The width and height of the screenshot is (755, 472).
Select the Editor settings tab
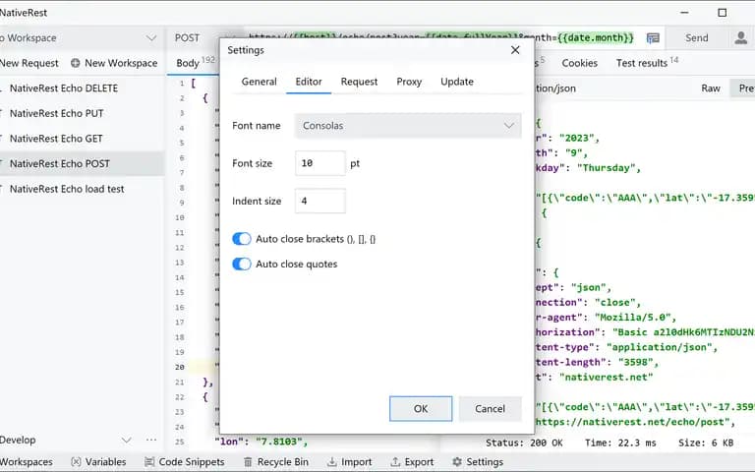coord(309,82)
